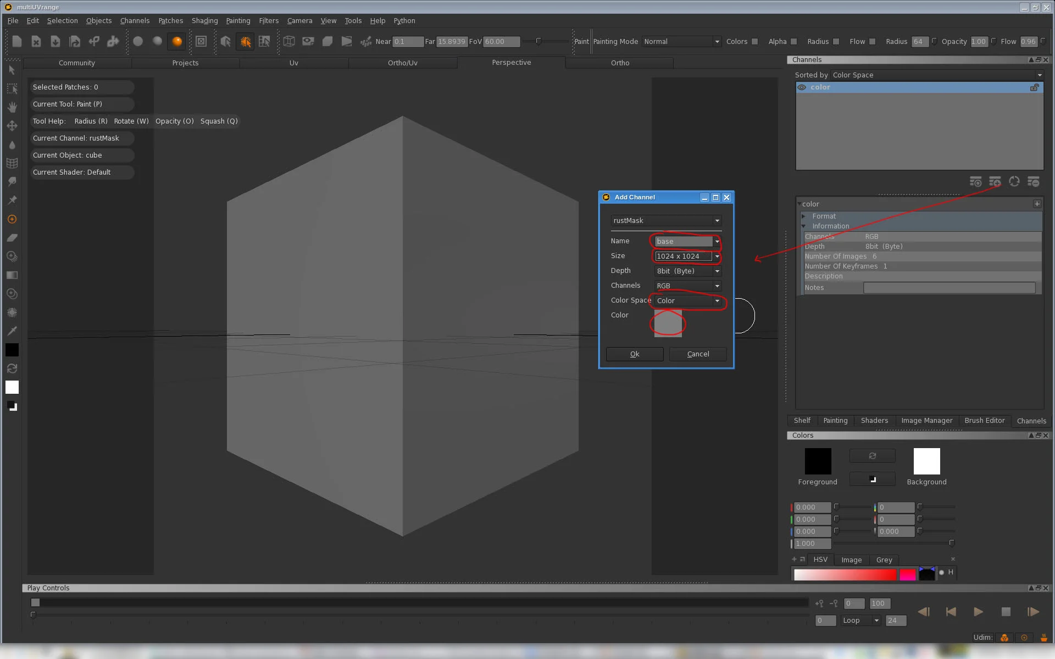The height and width of the screenshot is (659, 1055).
Task: Select the pin tool
Action: (x=12, y=200)
